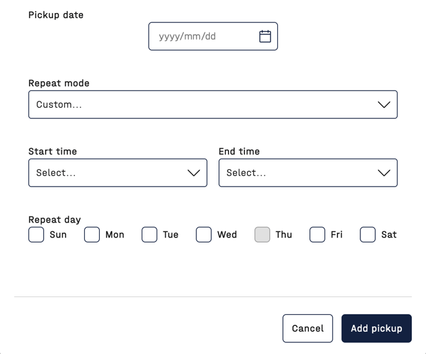The height and width of the screenshot is (354, 426).
Task: Click the Repeat mode chevron arrow
Action: point(384,105)
